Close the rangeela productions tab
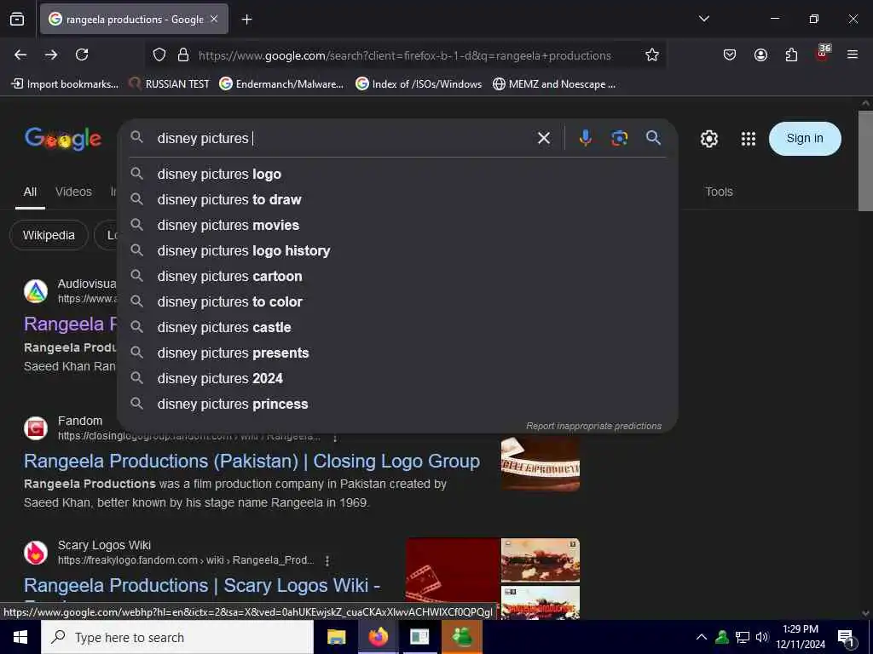The width and height of the screenshot is (873, 654). pos(214,19)
